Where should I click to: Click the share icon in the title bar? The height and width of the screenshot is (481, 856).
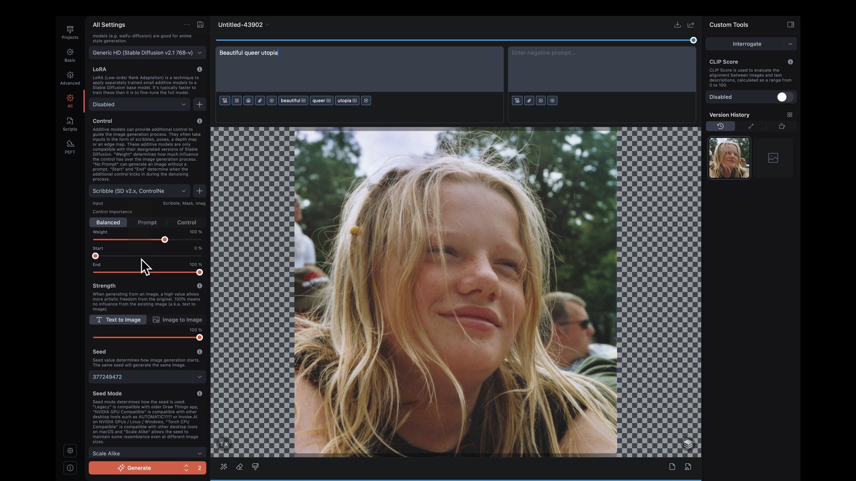pos(691,24)
